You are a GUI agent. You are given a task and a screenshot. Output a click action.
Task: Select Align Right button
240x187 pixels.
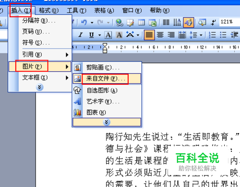pos(171,35)
